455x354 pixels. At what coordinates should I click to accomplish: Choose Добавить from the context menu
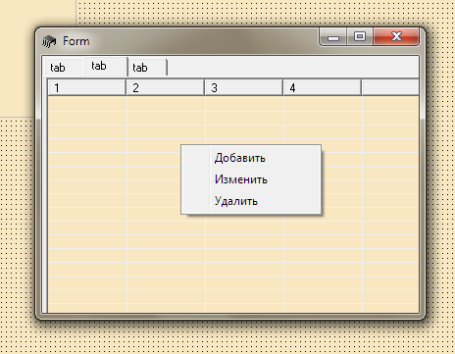pyautogui.click(x=251, y=158)
